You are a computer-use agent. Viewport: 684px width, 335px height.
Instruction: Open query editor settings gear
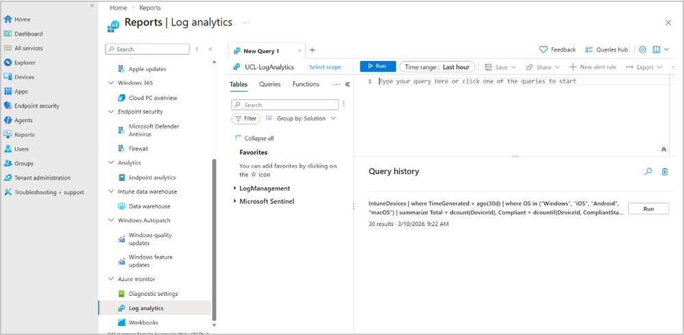coord(642,50)
